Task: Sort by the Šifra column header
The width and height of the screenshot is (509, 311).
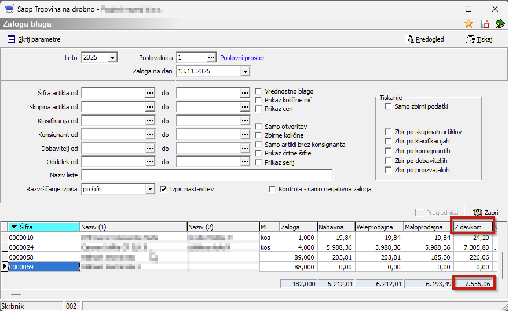Action: [x=44, y=227]
